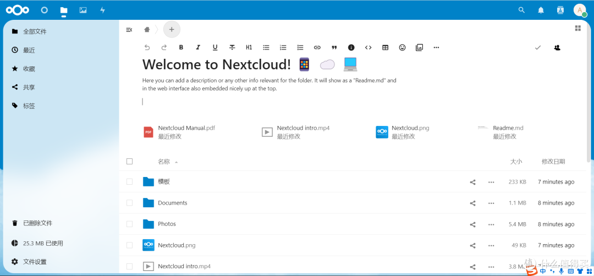Open the Photos app in header
Screen dimensions: 594x276
(83, 10)
